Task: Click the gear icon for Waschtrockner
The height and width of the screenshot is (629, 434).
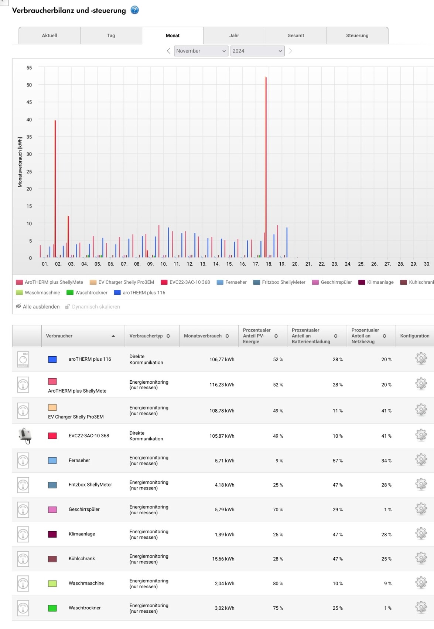Action: point(421,608)
